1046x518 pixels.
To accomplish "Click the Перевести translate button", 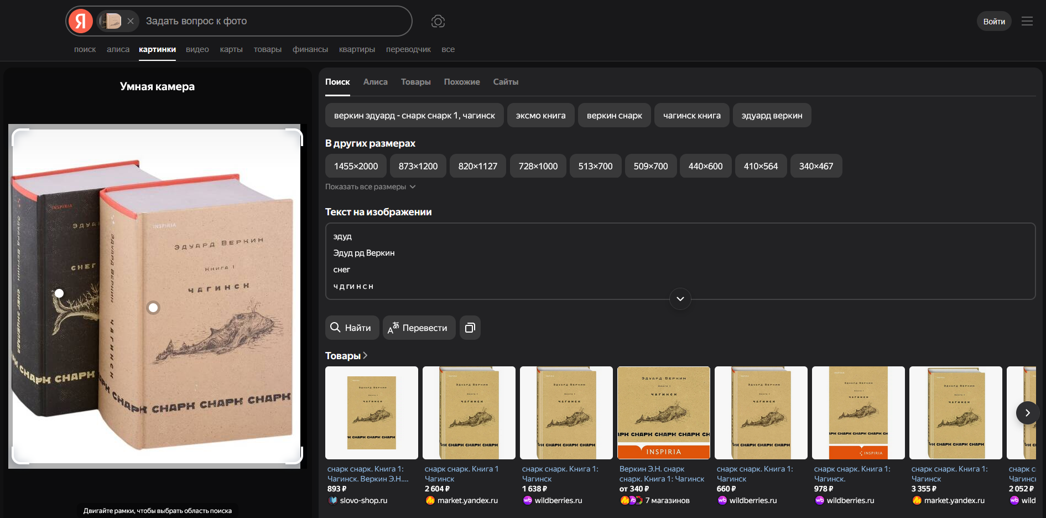I will click(x=419, y=328).
